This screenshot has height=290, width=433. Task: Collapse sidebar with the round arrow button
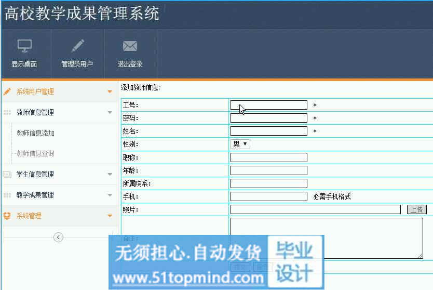[58, 237]
